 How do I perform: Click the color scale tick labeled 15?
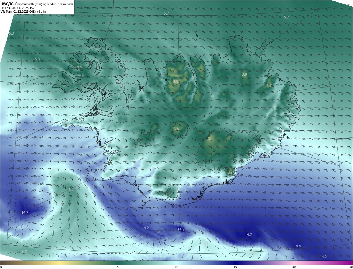tap(235, 267)
